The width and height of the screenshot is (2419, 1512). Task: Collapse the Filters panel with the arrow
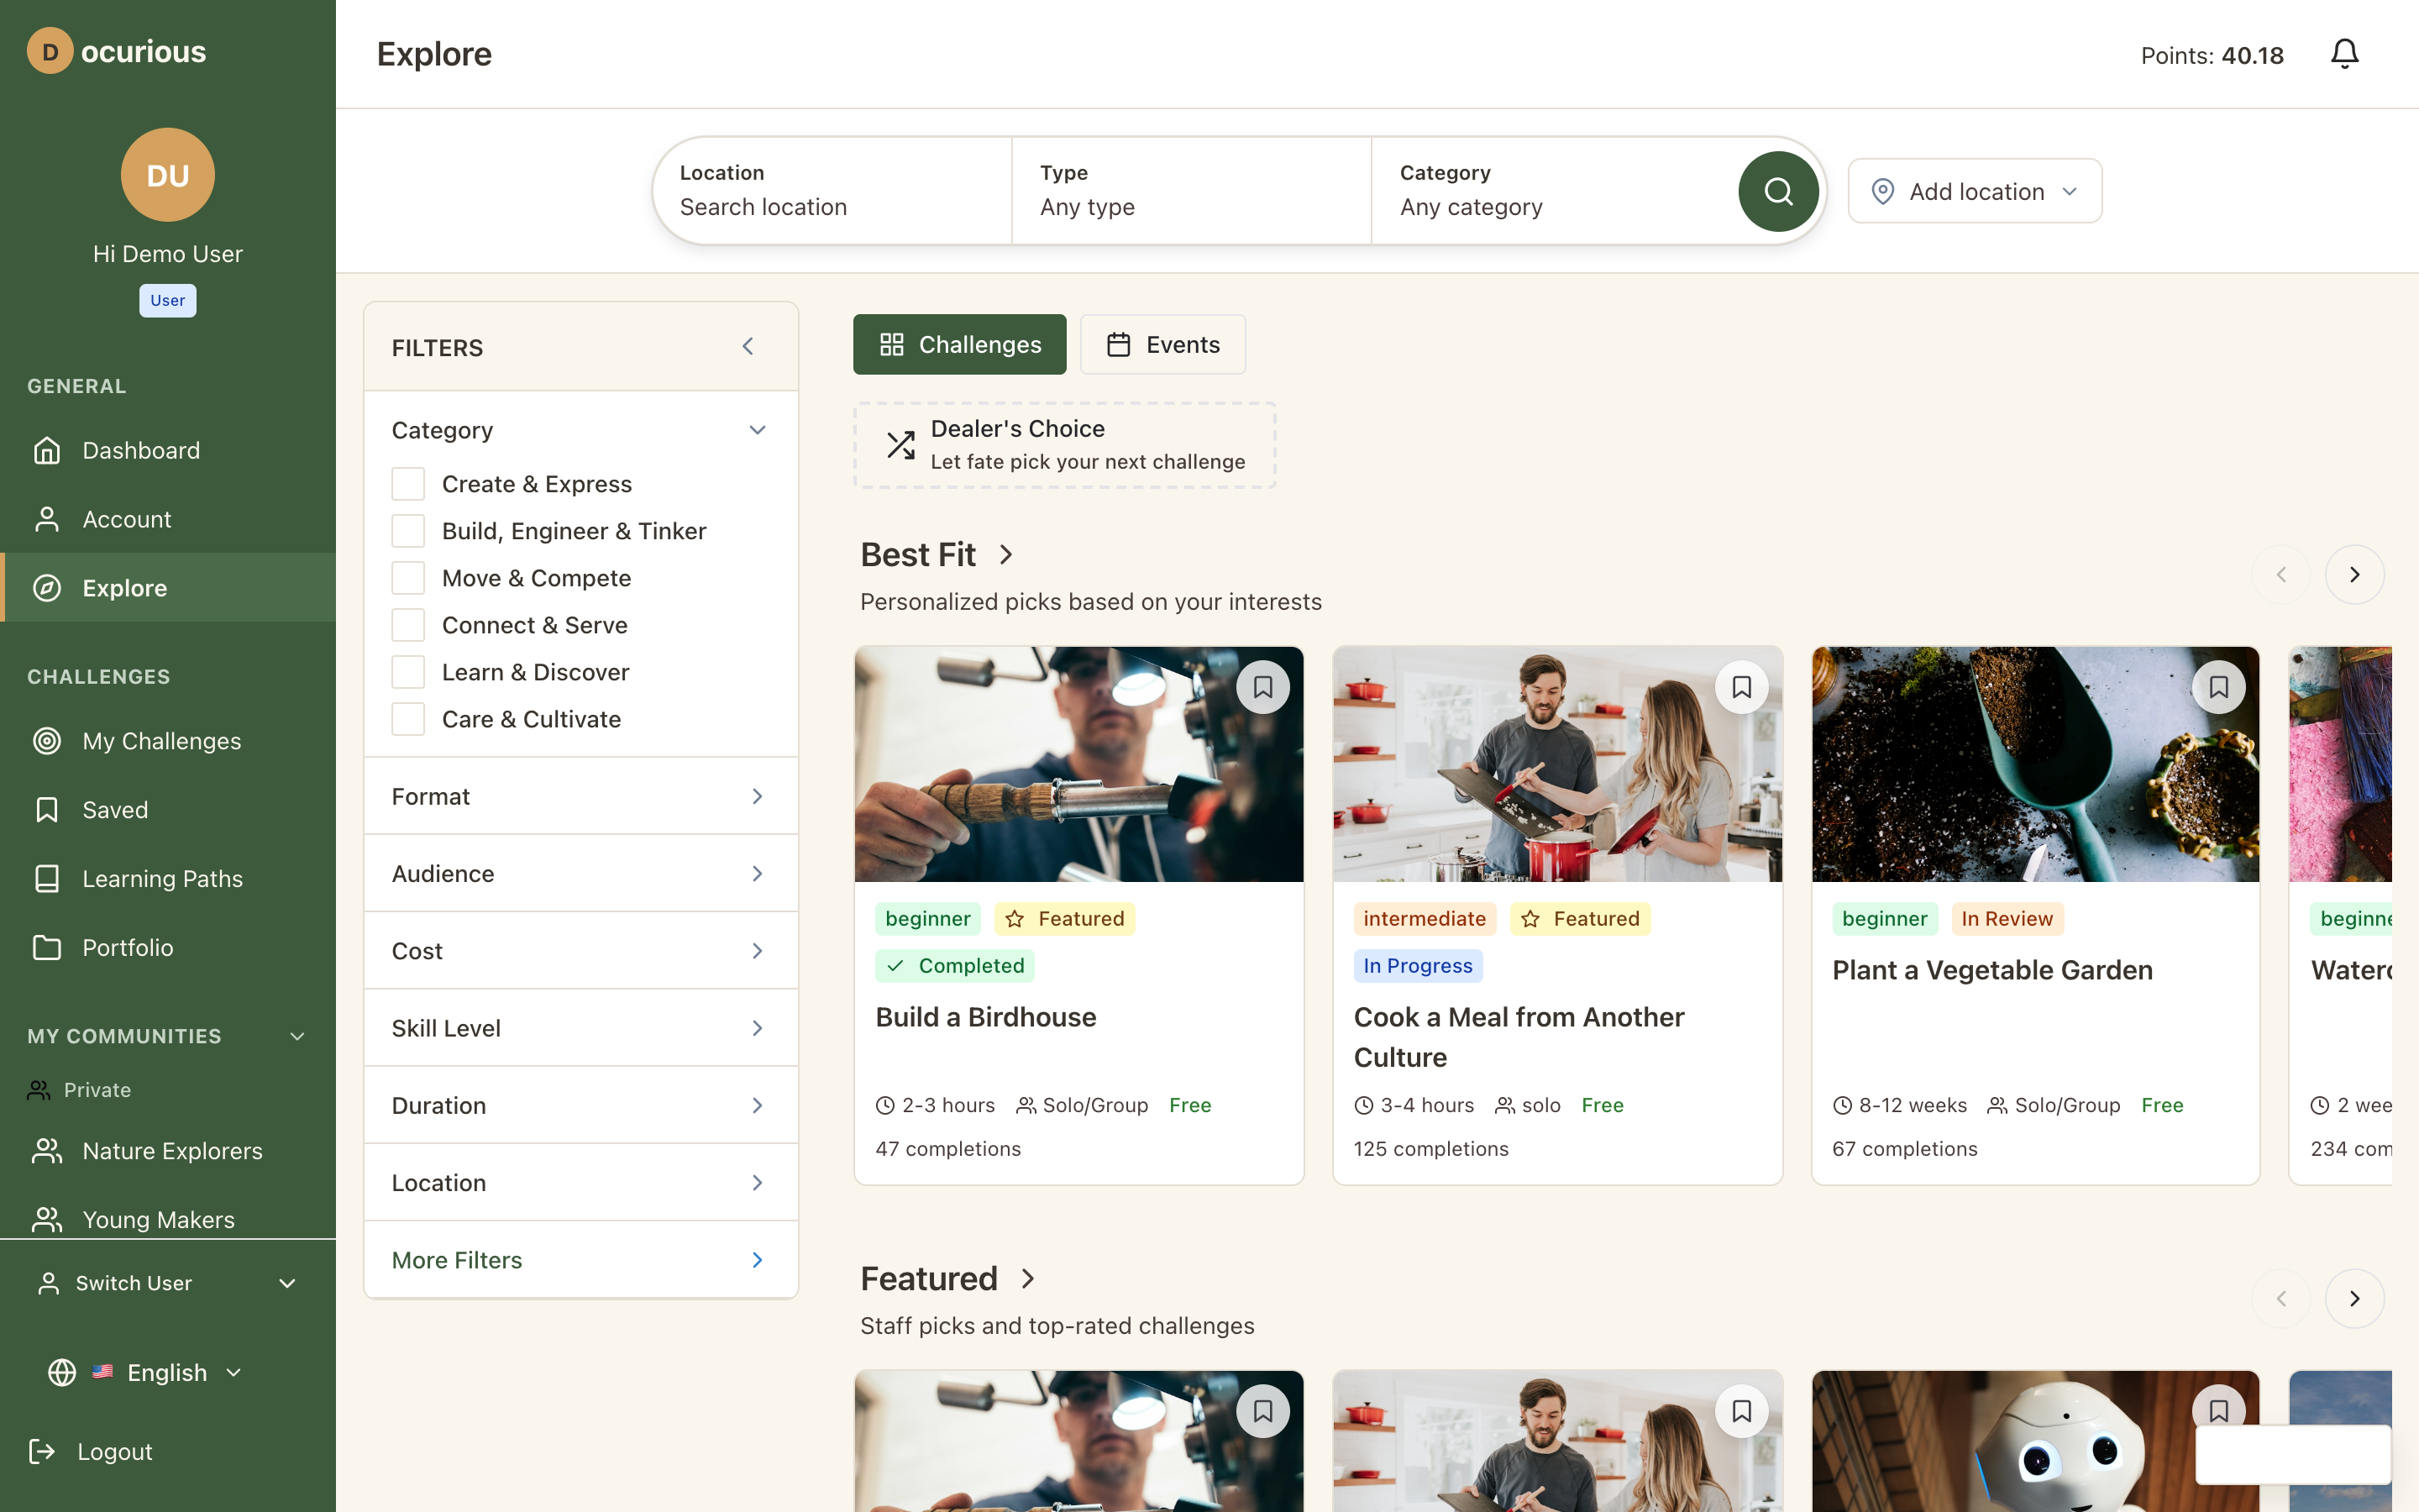tap(748, 346)
